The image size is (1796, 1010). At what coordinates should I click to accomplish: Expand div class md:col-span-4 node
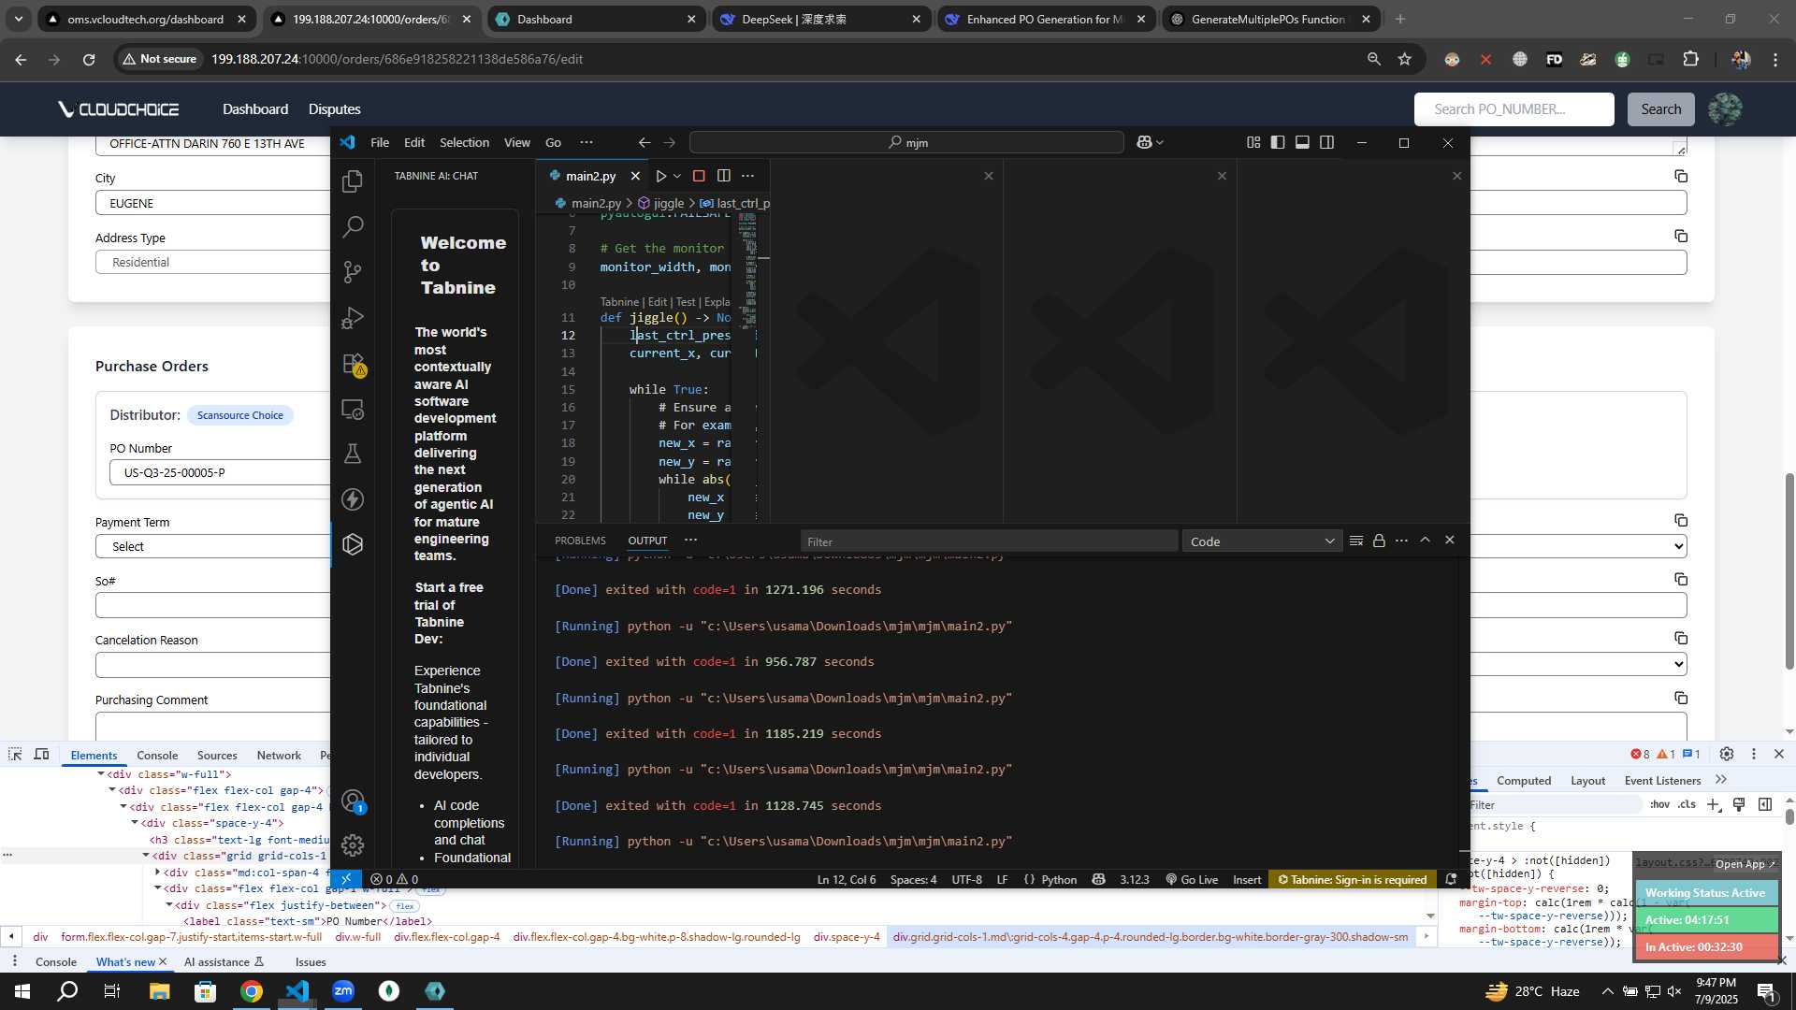[x=157, y=873]
